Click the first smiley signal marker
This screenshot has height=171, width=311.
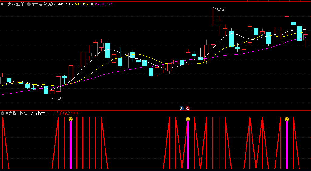tap(71, 119)
